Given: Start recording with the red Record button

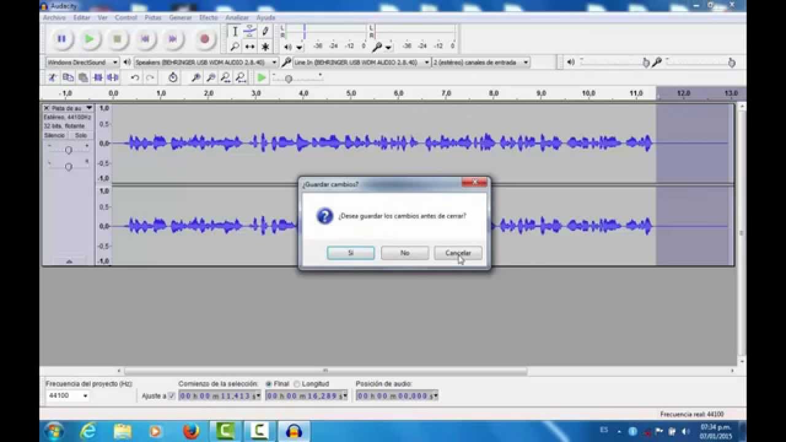Looking at the screenshot, I should coord(204,39).
